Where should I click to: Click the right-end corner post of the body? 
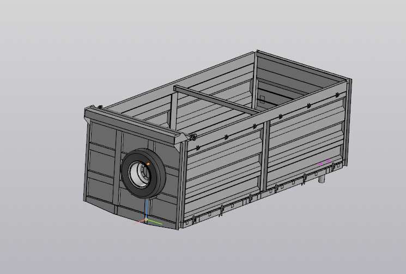349,122
